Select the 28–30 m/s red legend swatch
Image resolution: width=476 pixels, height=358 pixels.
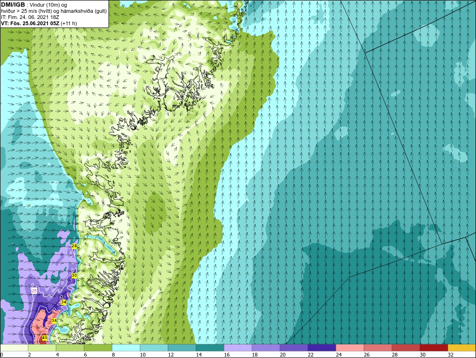point(406,348)
